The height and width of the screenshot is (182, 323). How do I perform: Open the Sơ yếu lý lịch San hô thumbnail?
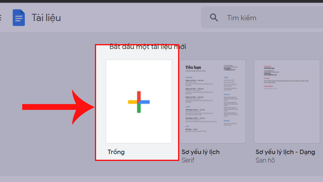[x=287, y=102]
